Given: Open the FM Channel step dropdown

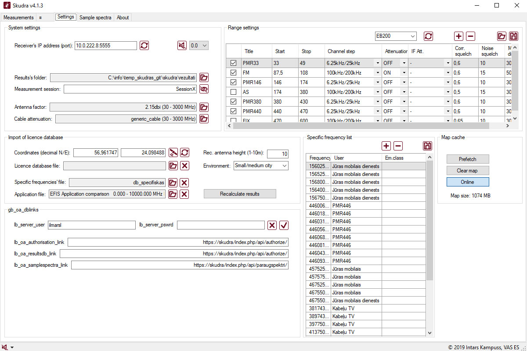Looking at the screenshot, I should [x=377, y=73].
